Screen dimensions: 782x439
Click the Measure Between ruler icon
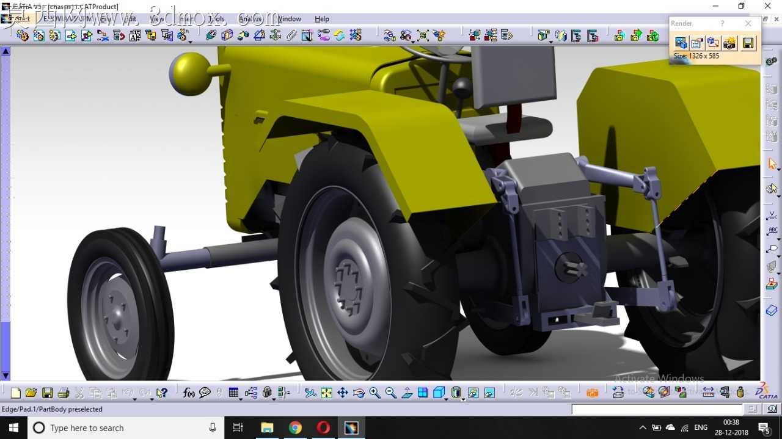708,393
